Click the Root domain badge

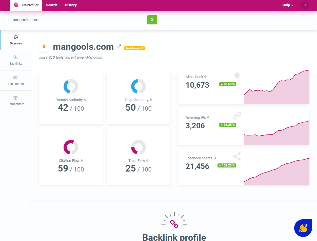coord(134,48)
